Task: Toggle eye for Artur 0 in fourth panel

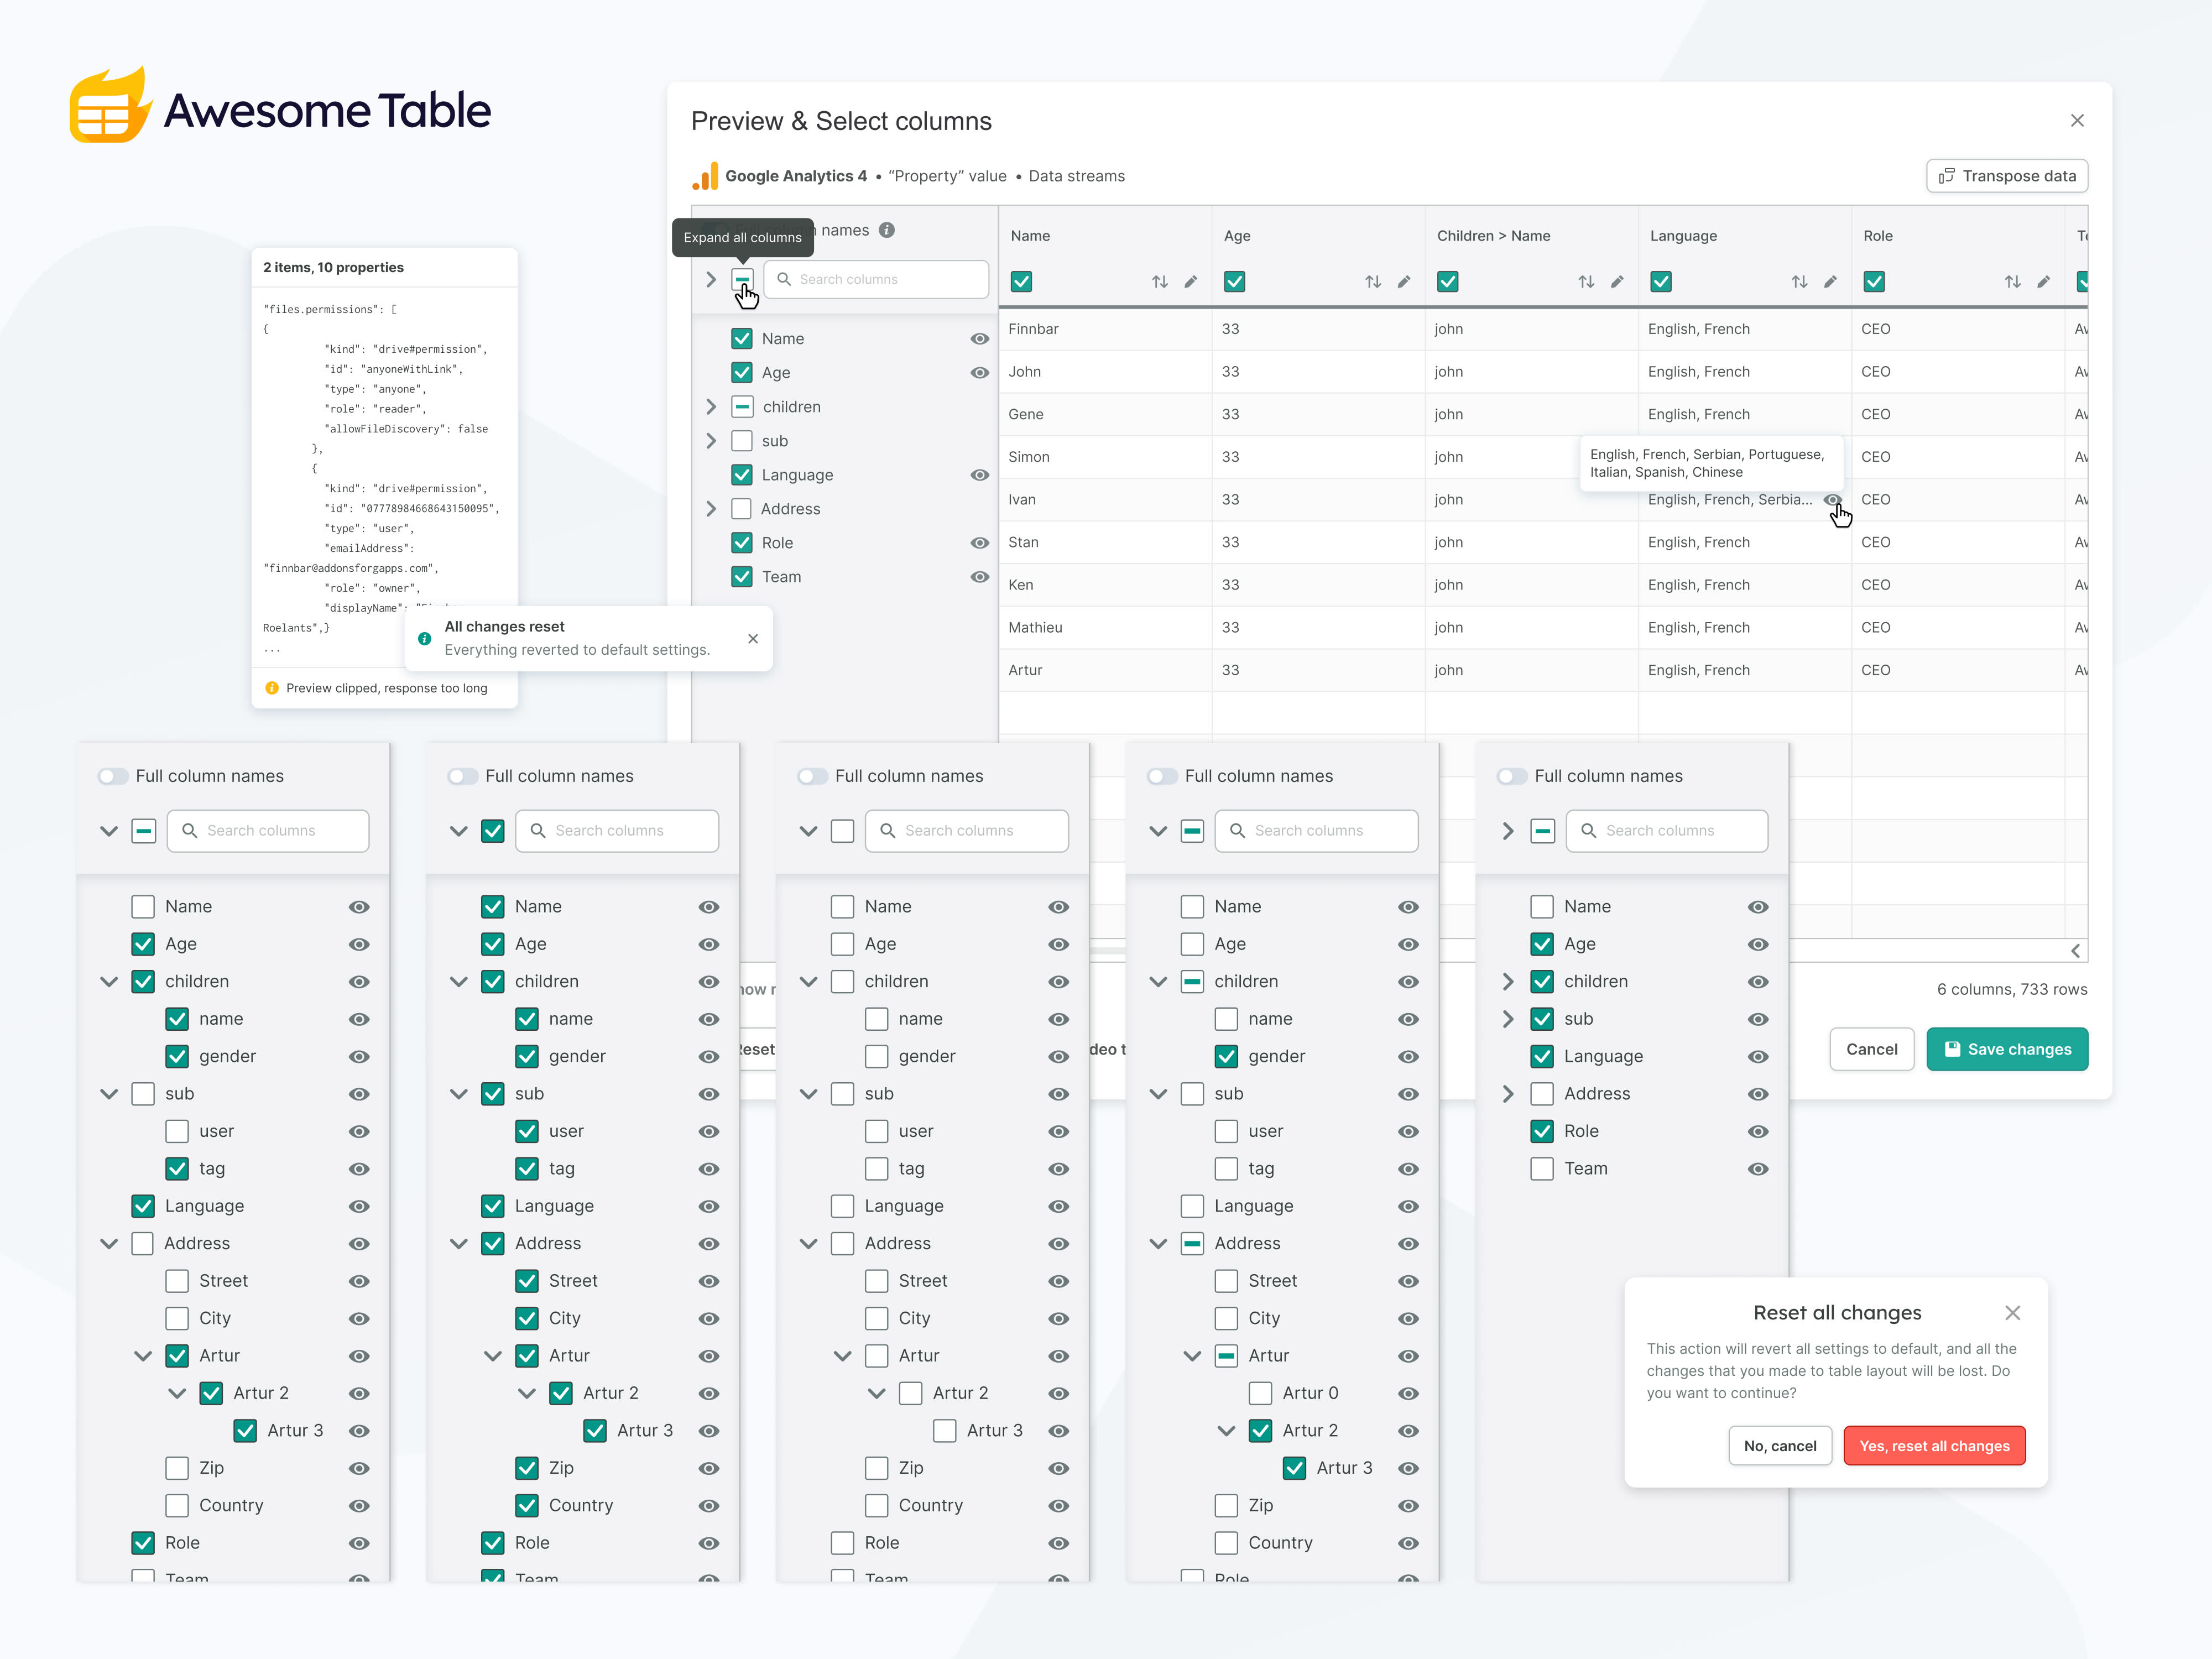Action: pyautogui.click(x=1408, y=1393)
